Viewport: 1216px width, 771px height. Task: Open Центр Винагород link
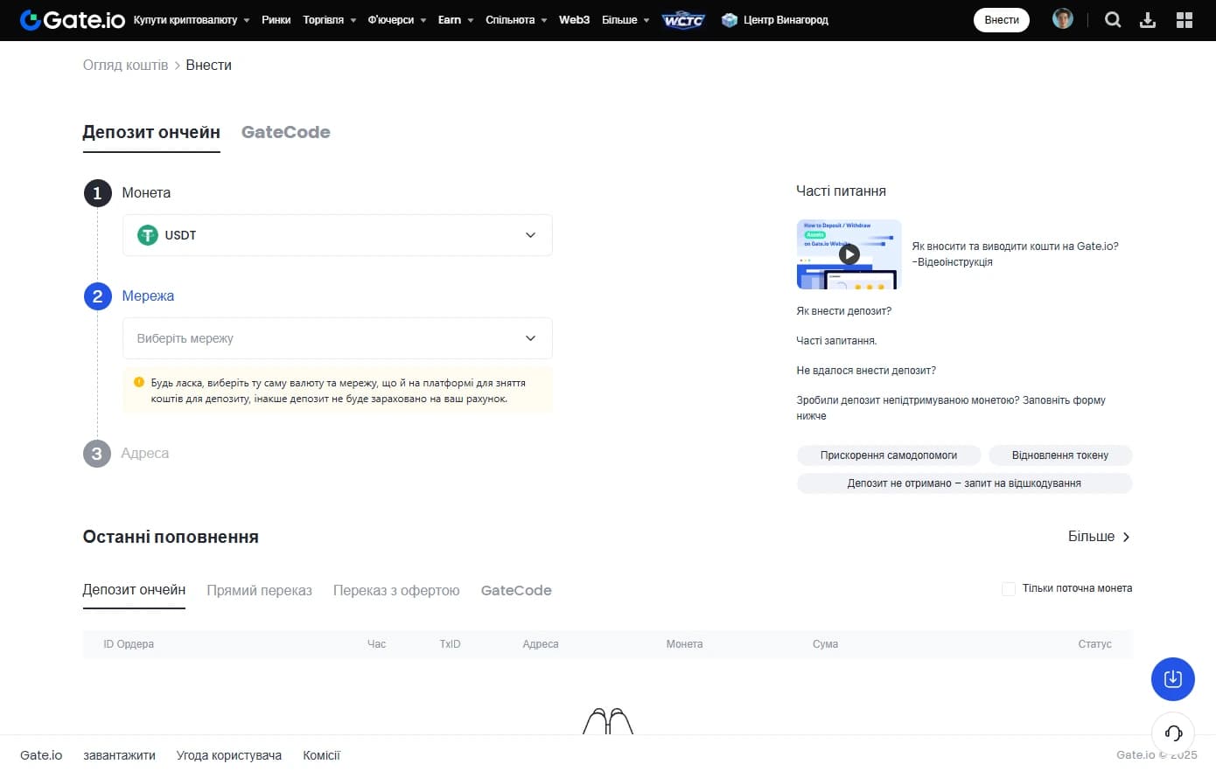coord(786,20)
